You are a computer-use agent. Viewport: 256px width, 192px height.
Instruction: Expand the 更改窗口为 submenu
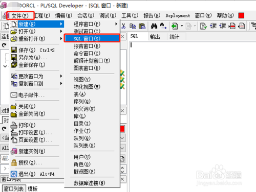[37, 76]
